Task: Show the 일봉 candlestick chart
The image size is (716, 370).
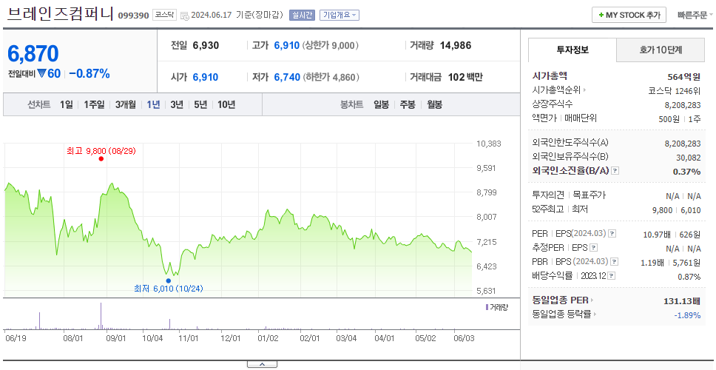Action: click(x=381, y=104)
